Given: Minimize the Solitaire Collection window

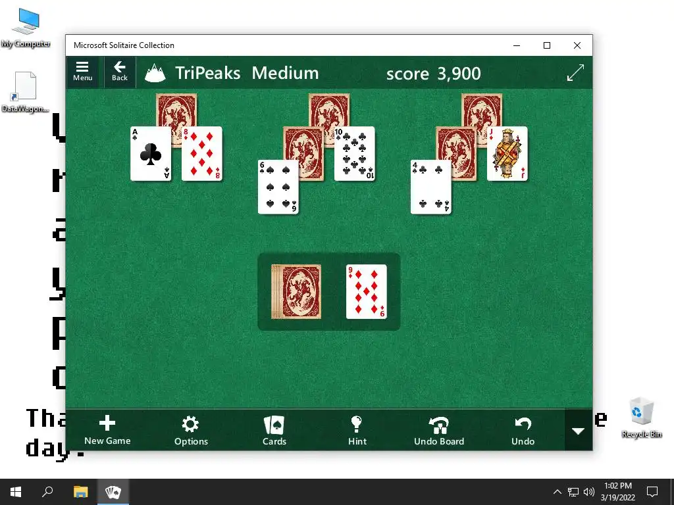Looking at the screenshot, I should pyautogui.click(x=517, y=45).
